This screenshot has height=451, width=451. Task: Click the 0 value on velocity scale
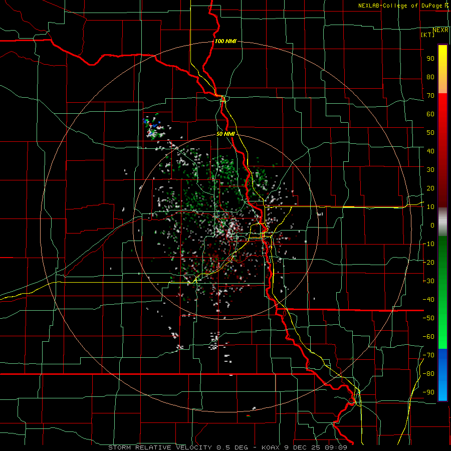(x=432, y=225)
